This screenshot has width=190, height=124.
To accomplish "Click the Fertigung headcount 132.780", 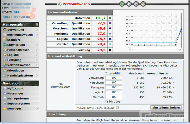I will pos(139,87).
